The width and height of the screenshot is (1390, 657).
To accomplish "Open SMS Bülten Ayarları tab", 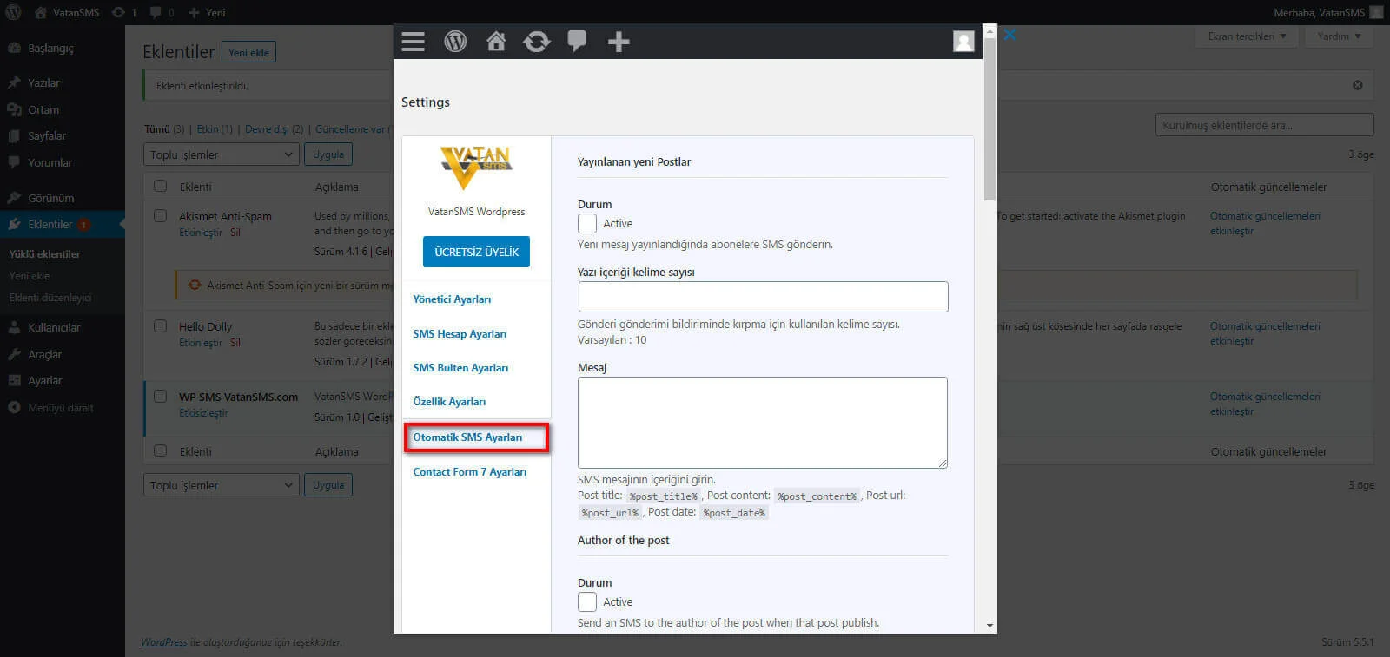I will [x=460, y=368].
